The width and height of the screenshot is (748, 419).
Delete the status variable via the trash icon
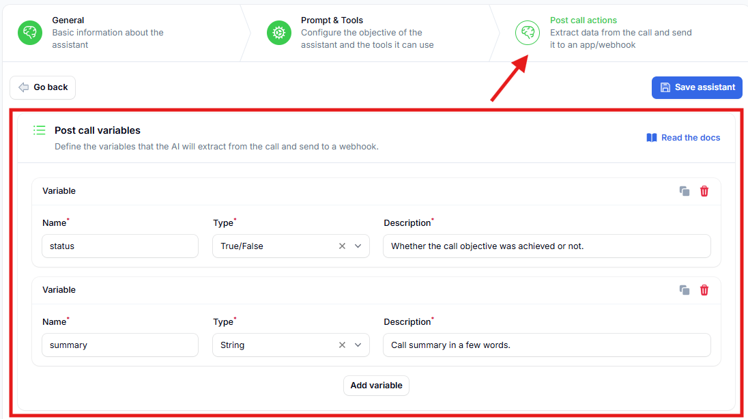coord(704,191)
